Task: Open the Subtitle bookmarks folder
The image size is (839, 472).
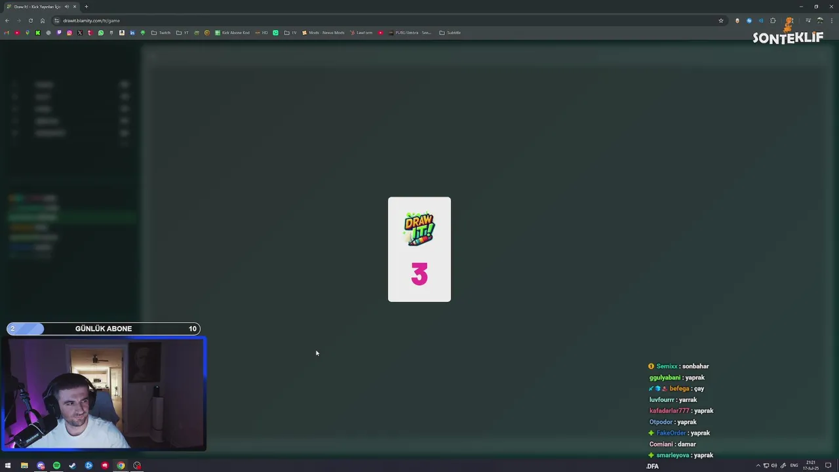Action: (x=450, y=33)
